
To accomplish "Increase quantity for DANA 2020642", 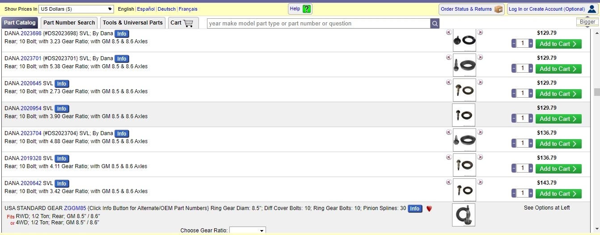I will tap(531, 194).
